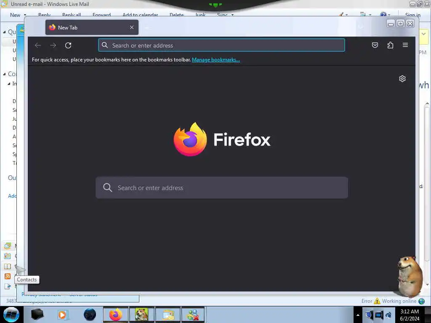
Task: Collapse the Quick views section triangle
Action: click(x=4, y=32)
